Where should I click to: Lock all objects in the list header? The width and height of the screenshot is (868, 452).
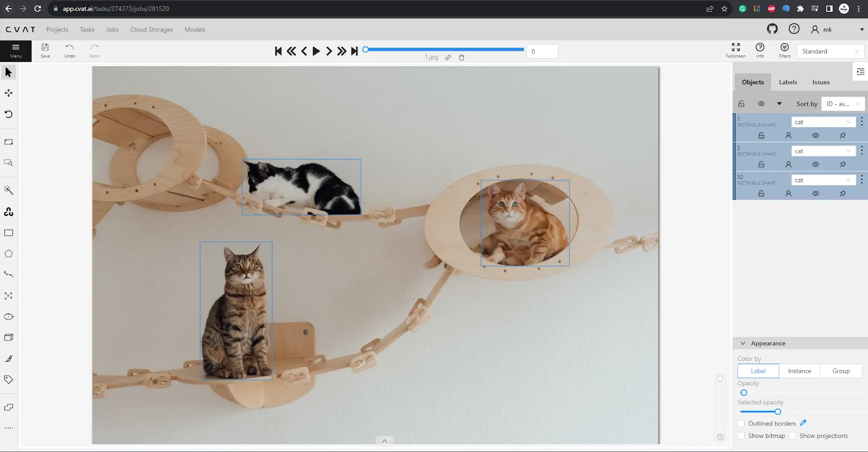tap(742, 104)
